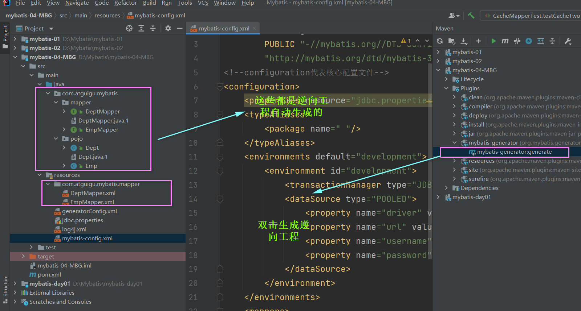Viewport: 581px width, 311px height.
Task: Collapse the pojo package node
Action: (56, 138)
